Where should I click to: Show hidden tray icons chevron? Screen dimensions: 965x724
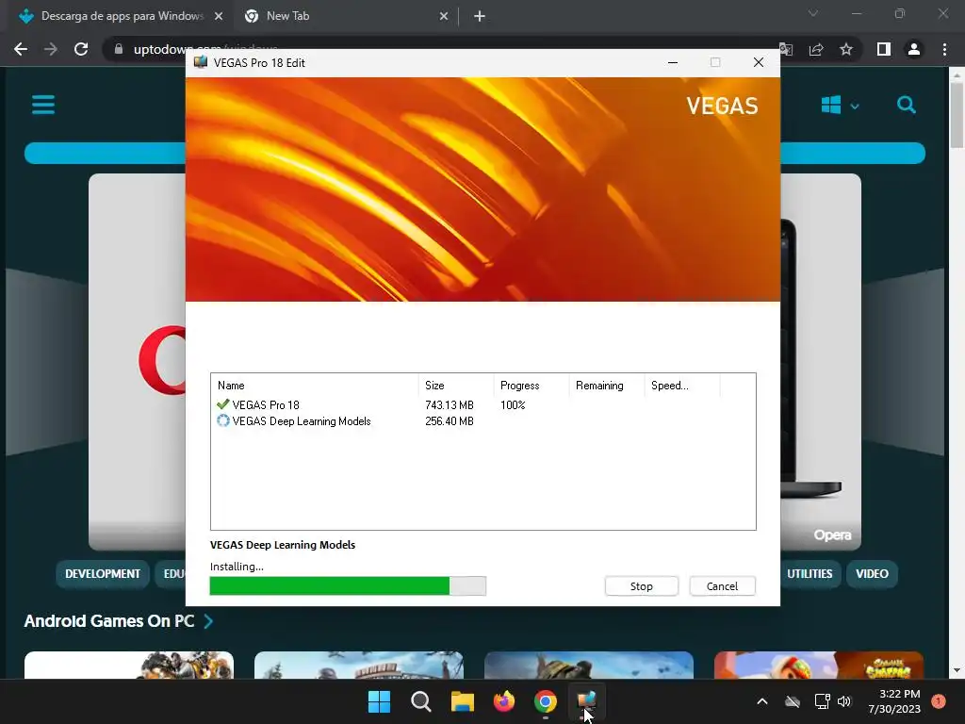[x=761, y=701]
